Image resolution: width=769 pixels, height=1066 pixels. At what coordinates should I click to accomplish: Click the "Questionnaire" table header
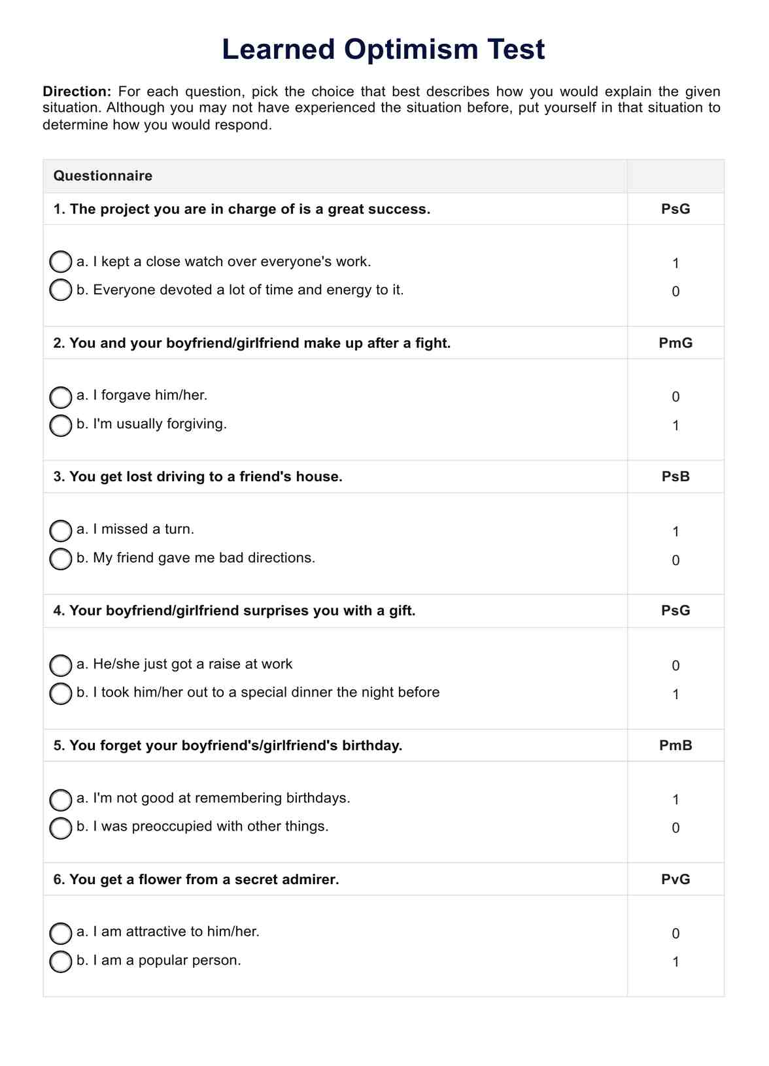point(103,176)
